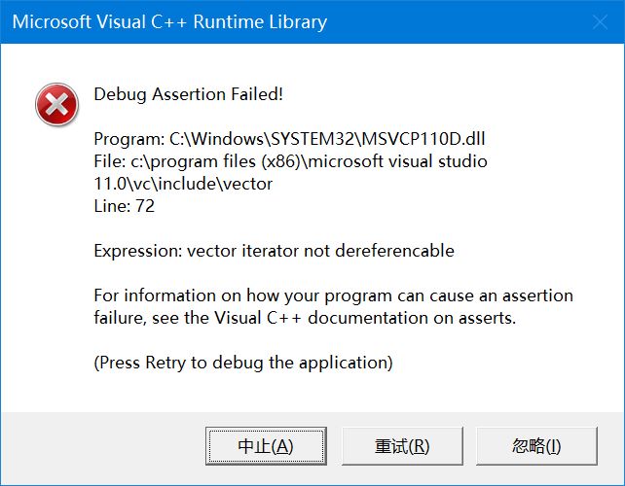Click the red error X icon
The image size is (625, 486).
pos(56,104)
